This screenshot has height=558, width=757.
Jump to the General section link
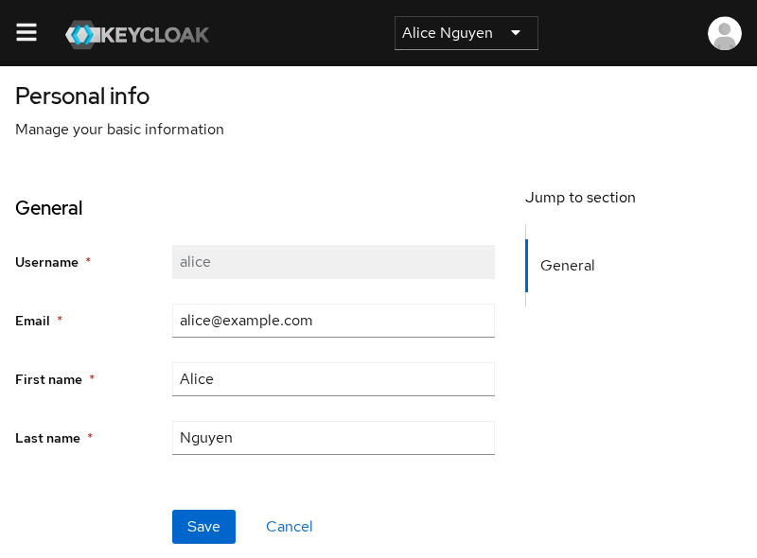click(567, 266)
